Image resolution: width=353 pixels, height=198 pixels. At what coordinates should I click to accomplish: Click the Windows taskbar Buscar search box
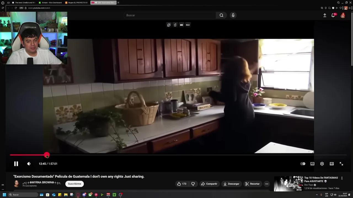[23, 195]
